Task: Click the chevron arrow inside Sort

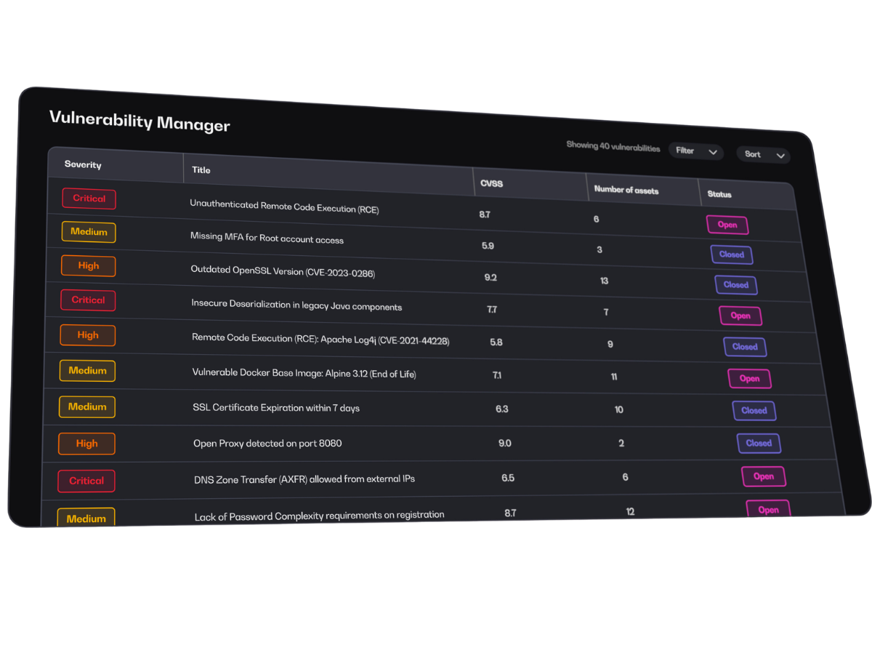Action: [780, 156]
